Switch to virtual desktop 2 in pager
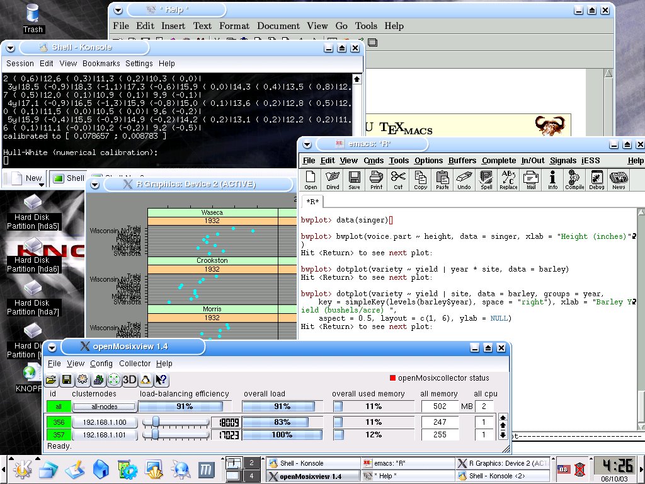Image resolution: width=645 pixels, height=484 pixels. coord(251,463)
